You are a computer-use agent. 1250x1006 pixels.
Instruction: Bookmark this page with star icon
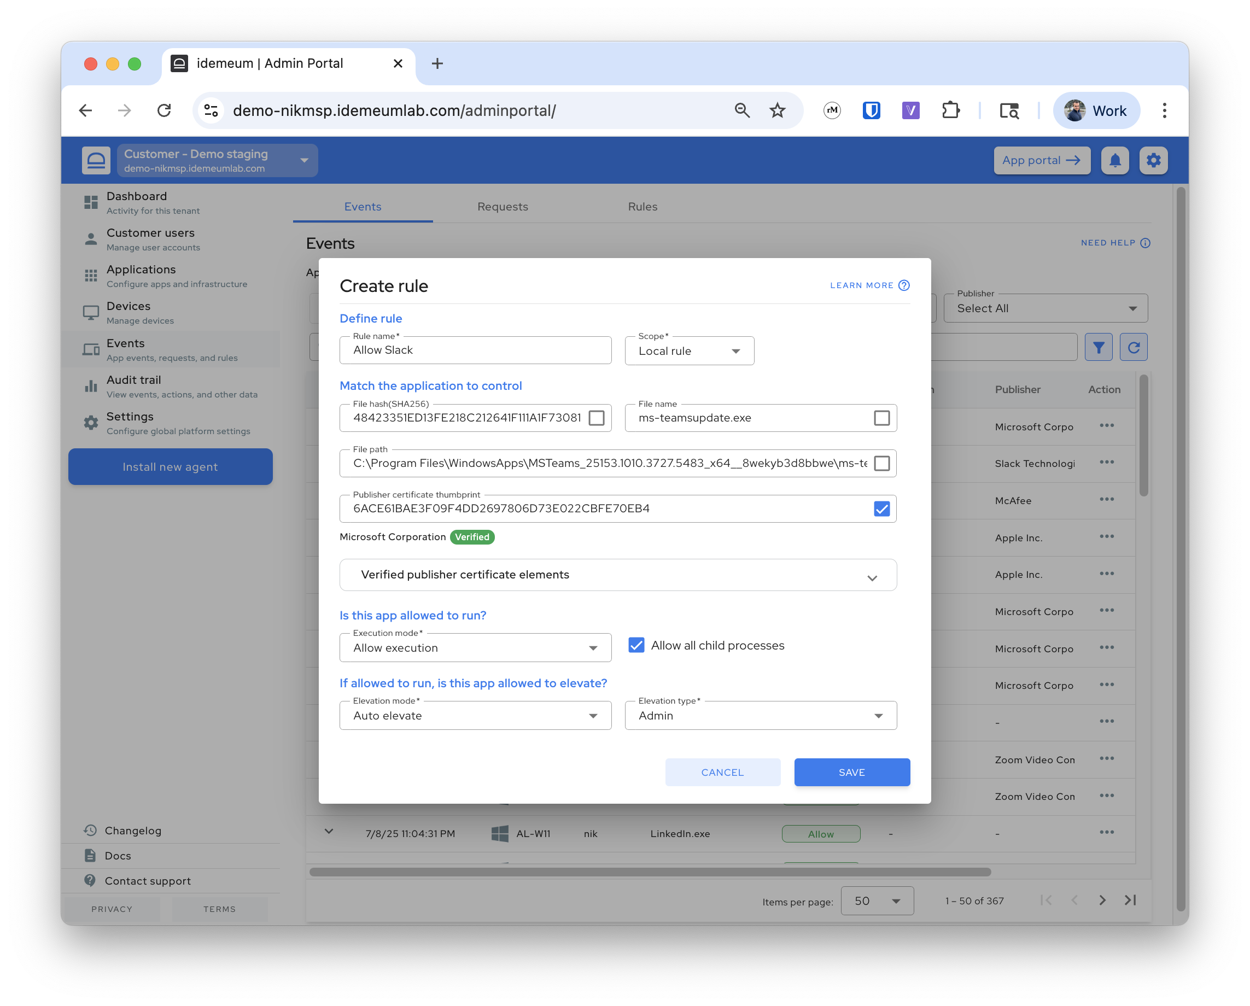778,110
